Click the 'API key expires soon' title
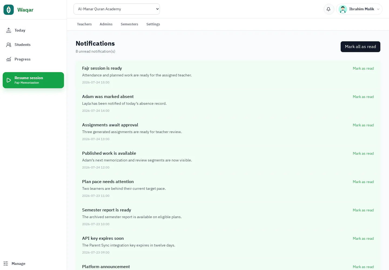Viewport: 389px width, 270px height. (x=103, y=238)
